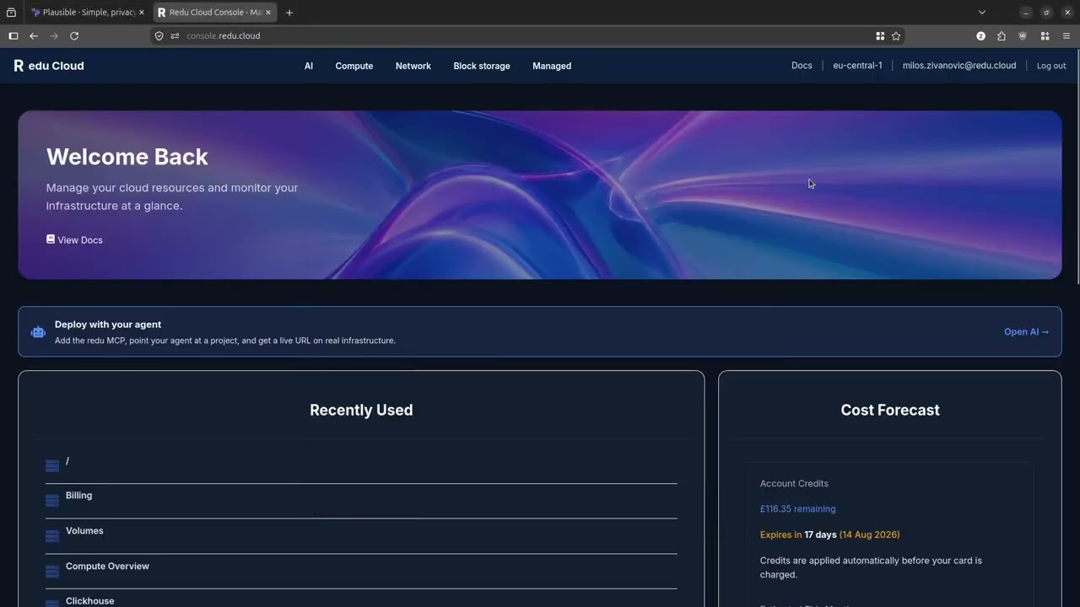Viewport: 1080px width, 607px height.
Task: Open Clickhouse from Recently Used
Action: click(361, 599)
